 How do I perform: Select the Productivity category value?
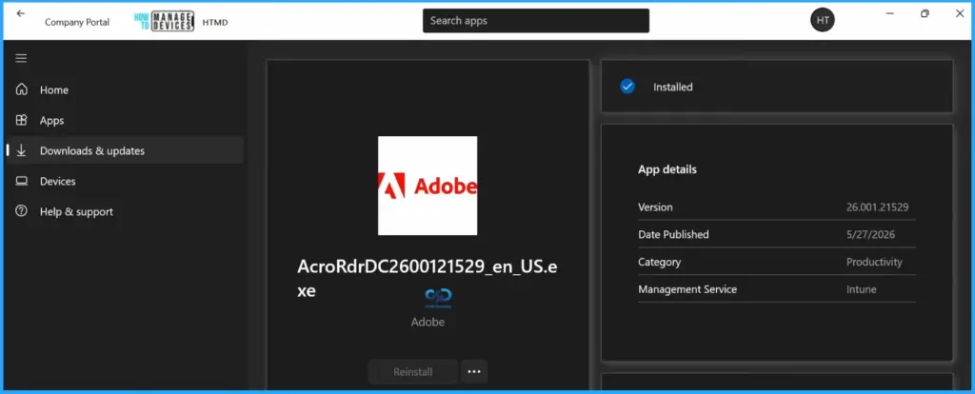[874, 262]
